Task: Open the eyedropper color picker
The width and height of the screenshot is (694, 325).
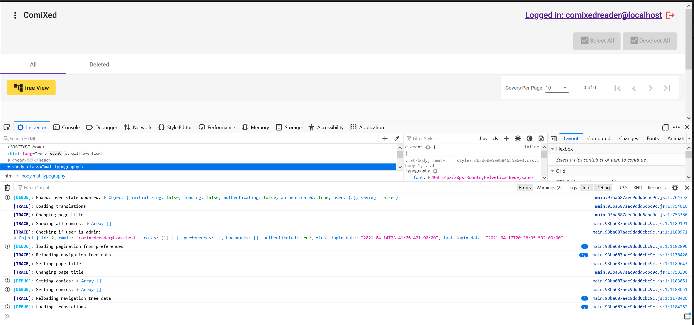Action: pos(396,138)
